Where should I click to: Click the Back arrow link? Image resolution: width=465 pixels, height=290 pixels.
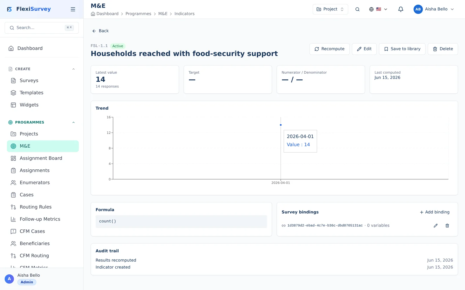click(100, 31)
